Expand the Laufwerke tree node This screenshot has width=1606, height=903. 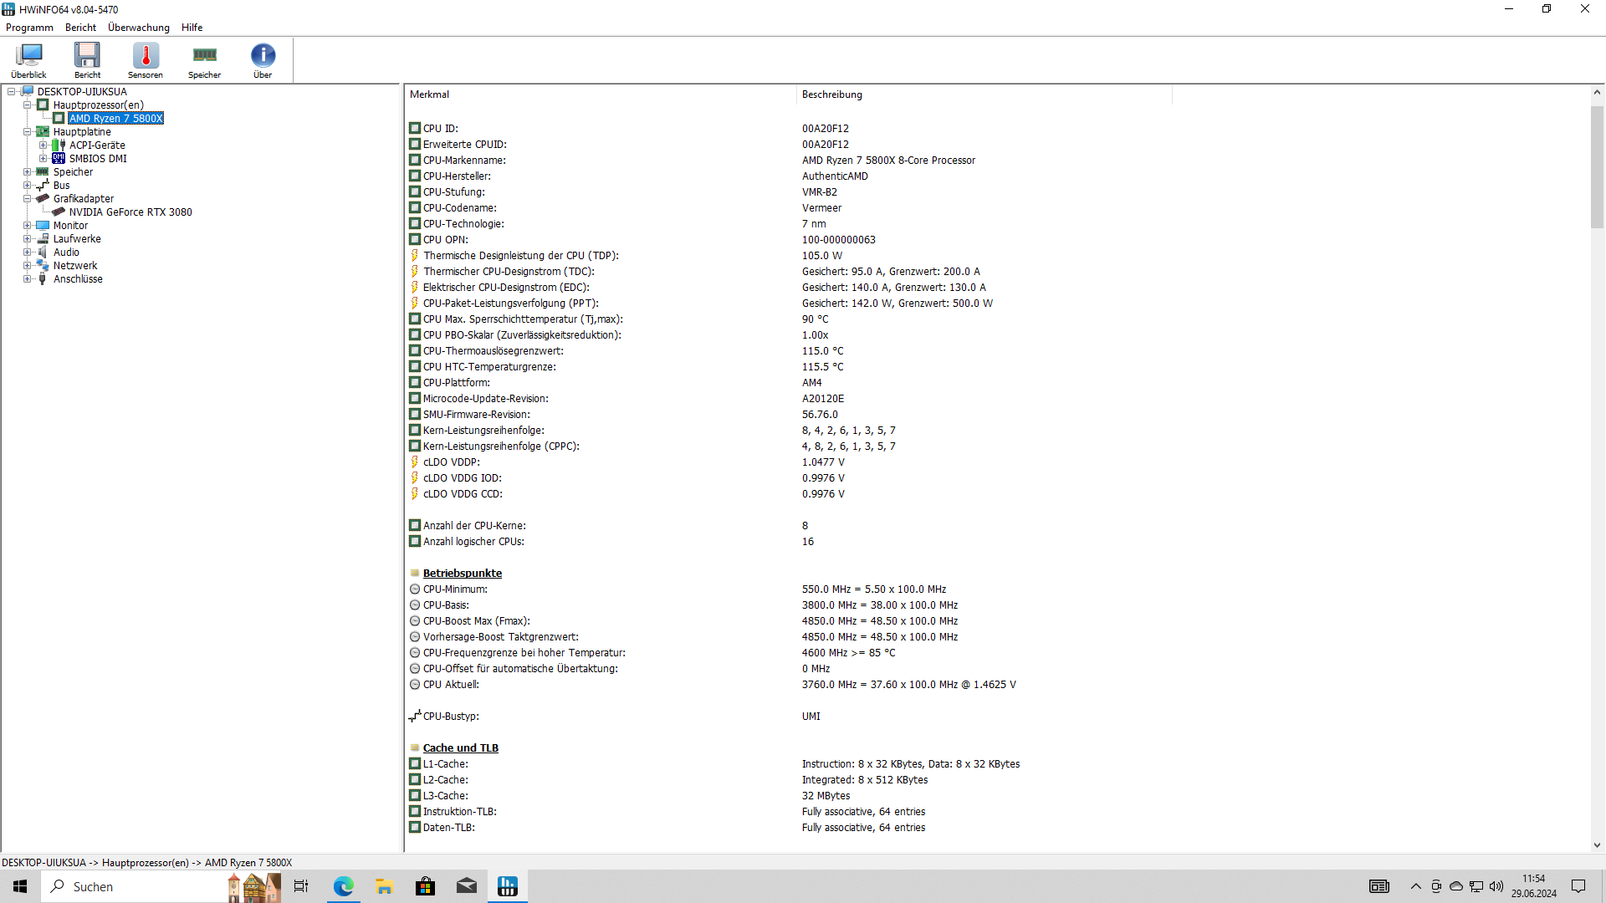(28, 239)
